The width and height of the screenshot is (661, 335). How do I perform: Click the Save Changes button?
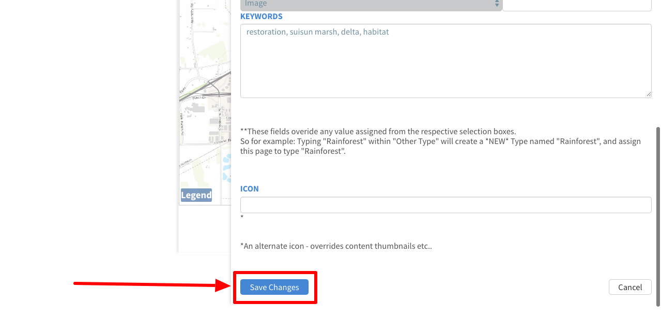point(274,287)
